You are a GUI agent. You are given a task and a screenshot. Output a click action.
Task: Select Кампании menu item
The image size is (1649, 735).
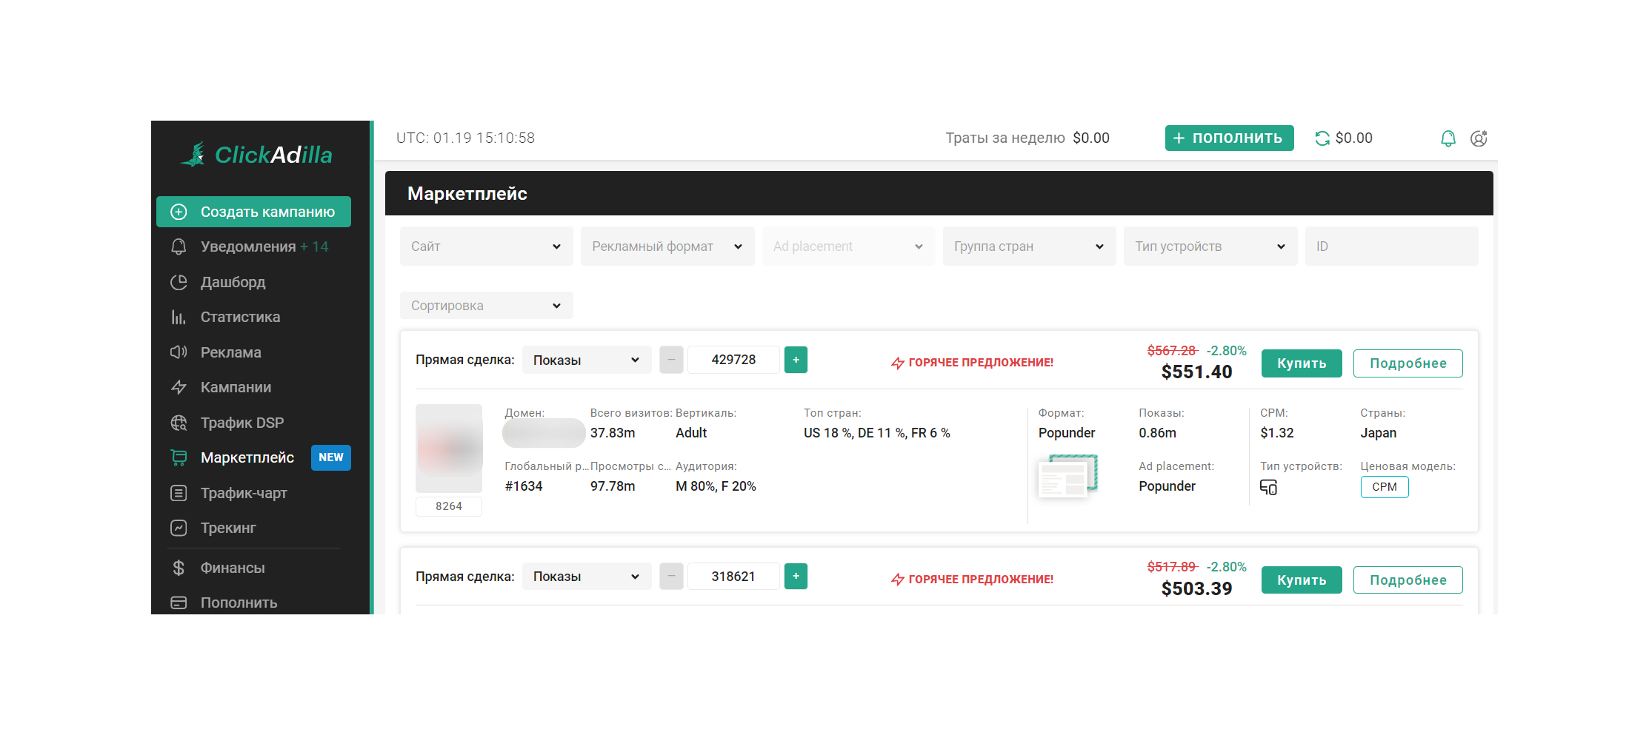tap(236, 387)
